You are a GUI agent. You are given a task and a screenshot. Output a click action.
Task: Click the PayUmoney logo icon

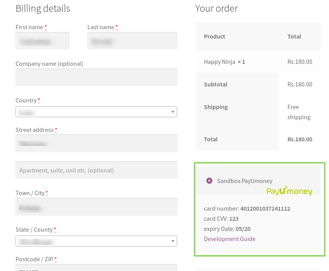[x=289, y=190]
